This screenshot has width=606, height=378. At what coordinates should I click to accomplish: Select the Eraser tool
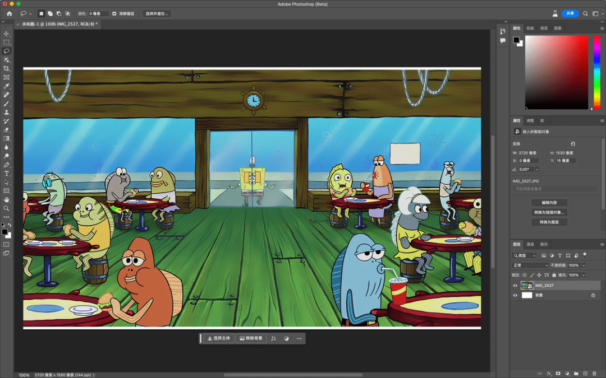pos(7,130)
